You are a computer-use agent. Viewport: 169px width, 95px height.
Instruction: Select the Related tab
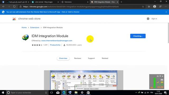point(105,58)
